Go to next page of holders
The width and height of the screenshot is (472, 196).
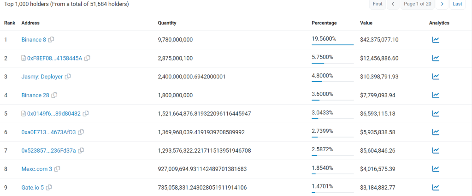442,4
